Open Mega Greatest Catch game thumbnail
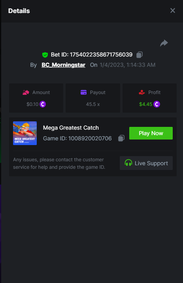 pos(25,133)
